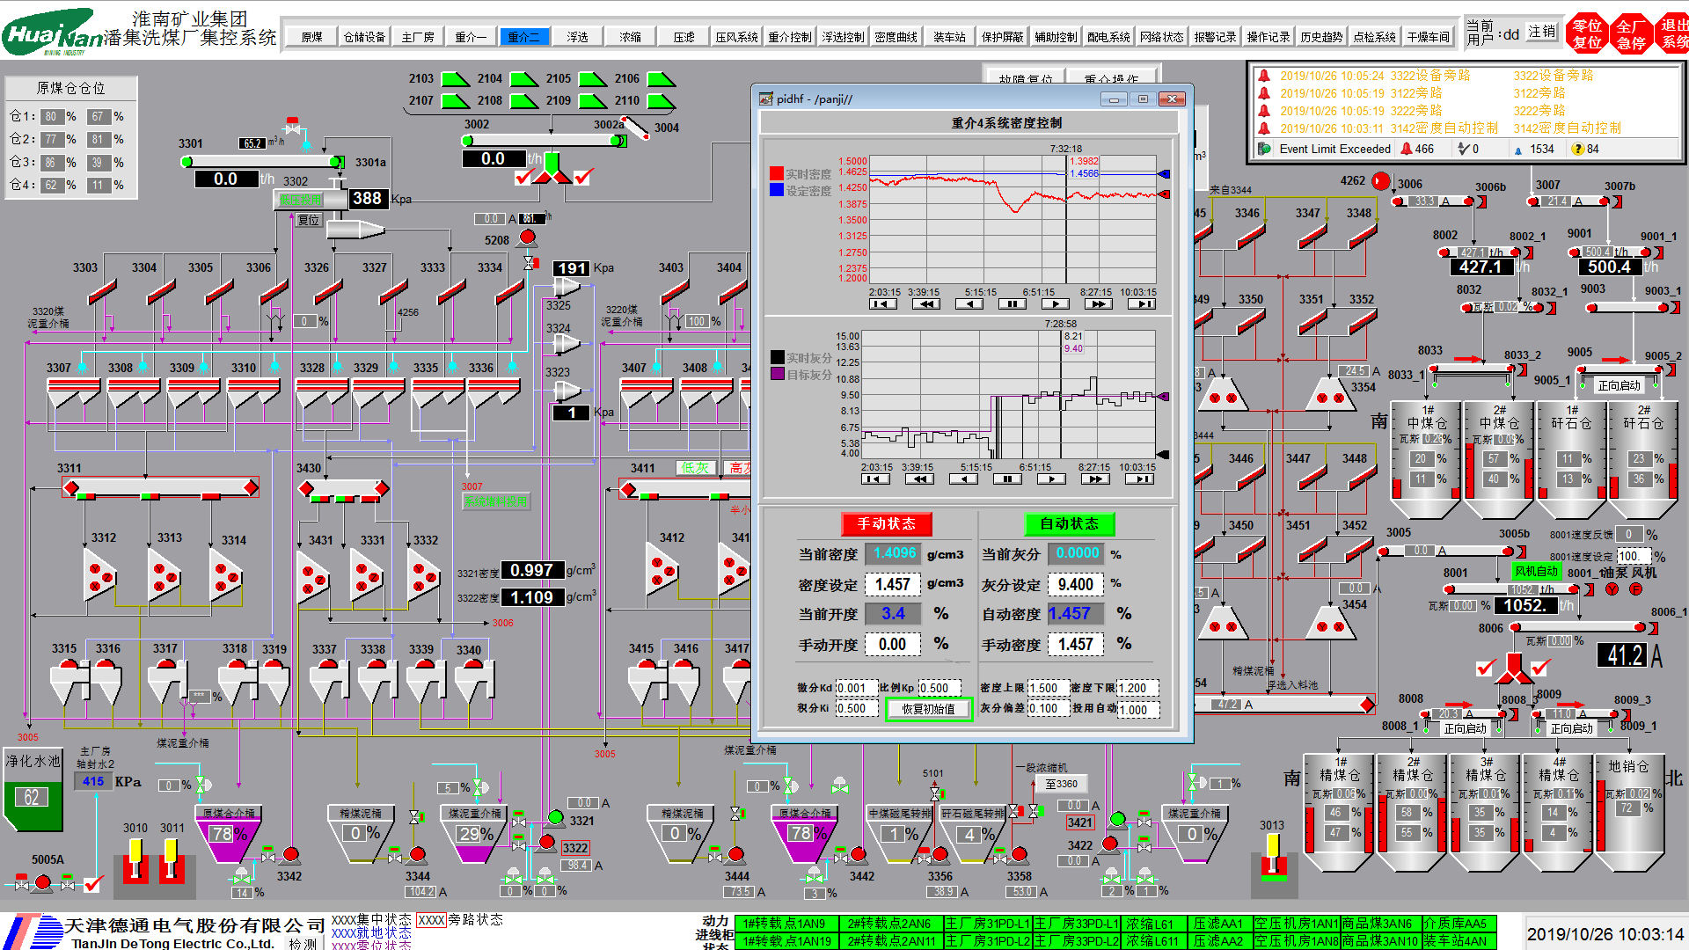Click the alarm bell icon showing 466
1689x950 pixels.
click(1407, 150)
